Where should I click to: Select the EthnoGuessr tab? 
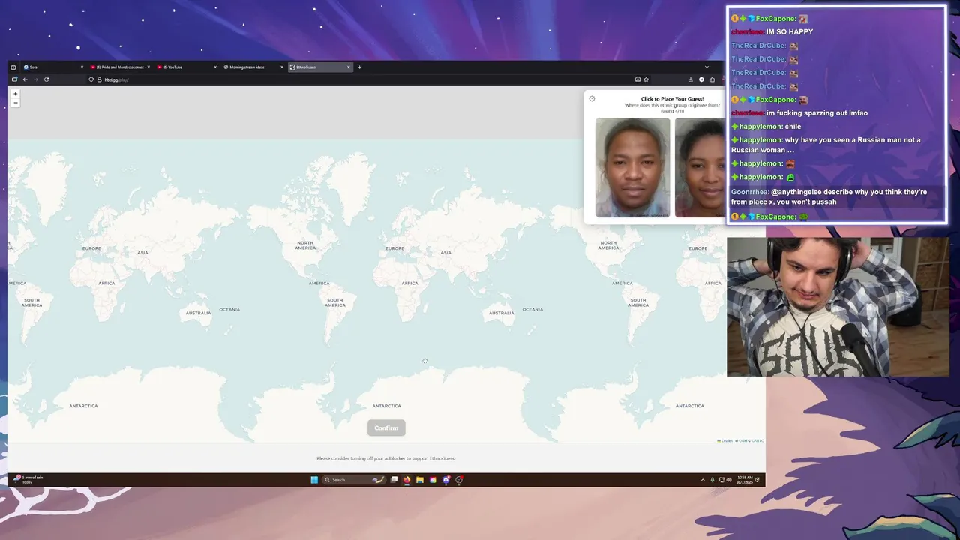(320, 67)
